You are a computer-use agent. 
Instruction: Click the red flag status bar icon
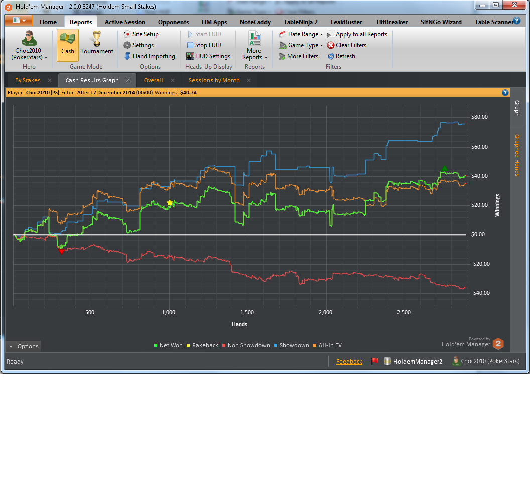click(374, 361)
